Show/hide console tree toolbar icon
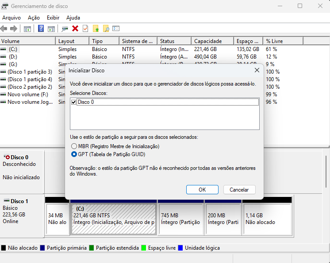The width and height of the screenshot is (330, 263). point(27,29)
